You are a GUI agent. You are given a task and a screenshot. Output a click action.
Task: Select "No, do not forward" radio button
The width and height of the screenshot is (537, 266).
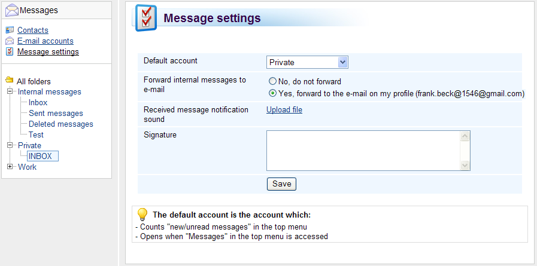pos(272,81)
